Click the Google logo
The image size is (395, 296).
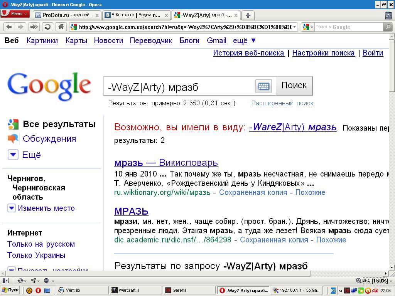49,86
